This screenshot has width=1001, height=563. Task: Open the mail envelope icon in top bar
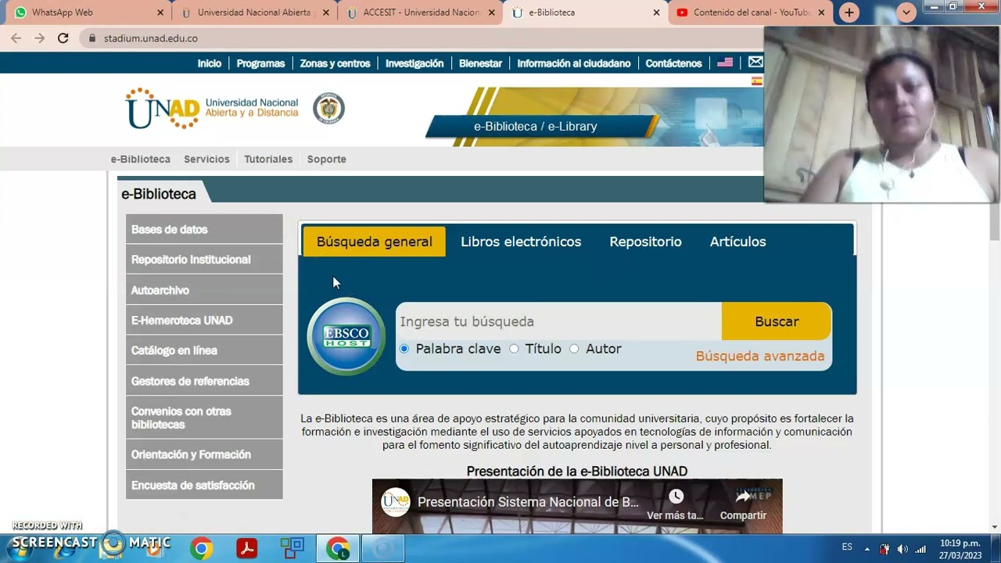click(755, 62)
